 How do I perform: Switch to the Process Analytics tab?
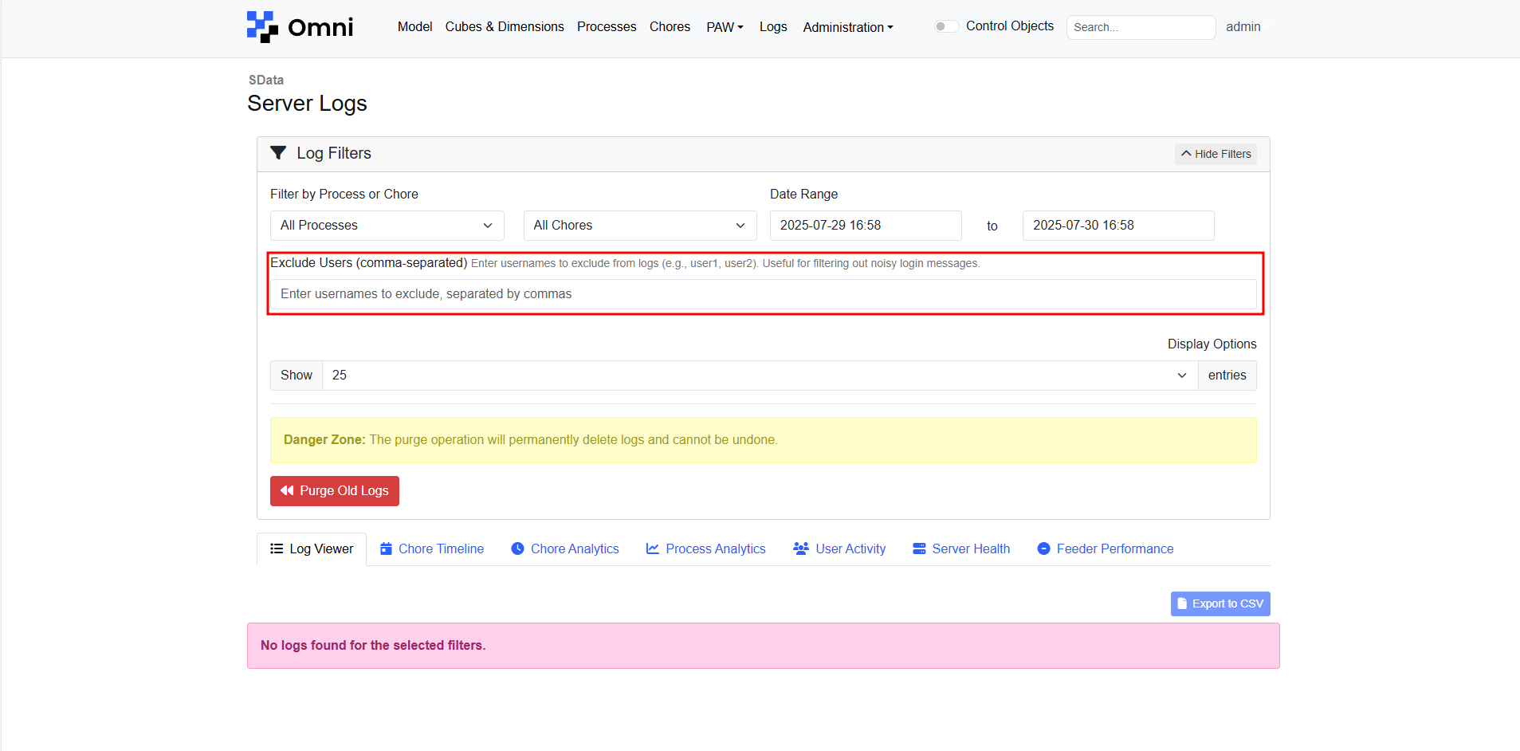(x=705, y=549)
